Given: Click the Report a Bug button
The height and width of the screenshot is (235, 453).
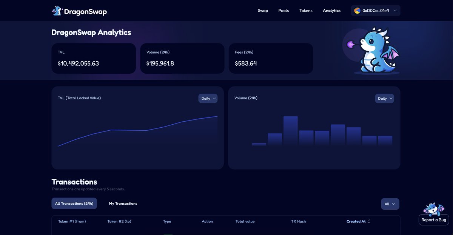Looking at the screenshot, I should pos(434,220).
